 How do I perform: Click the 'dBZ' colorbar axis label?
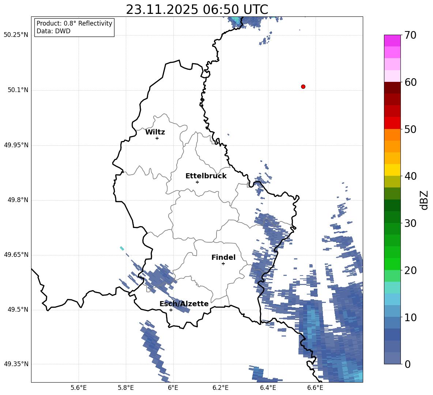[425, 200]
